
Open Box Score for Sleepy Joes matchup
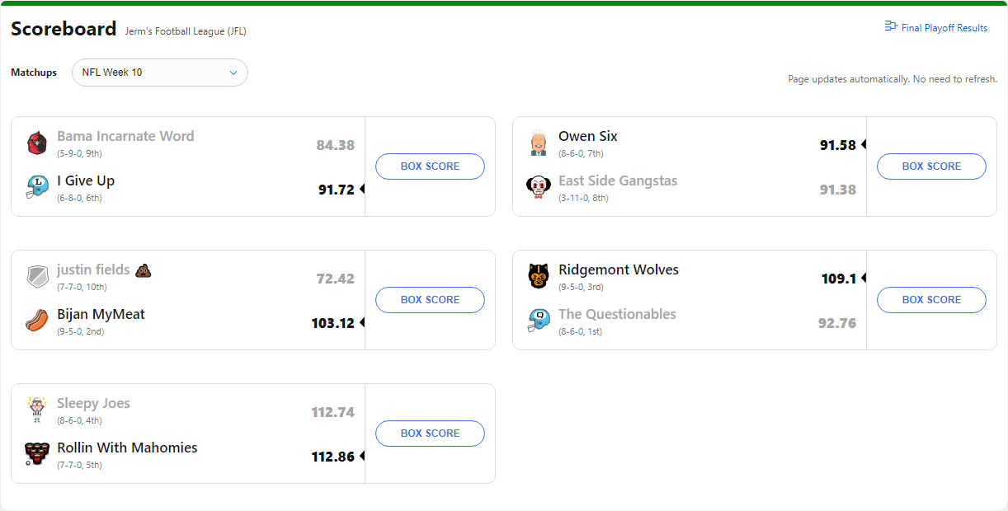(x=430, y=434)
